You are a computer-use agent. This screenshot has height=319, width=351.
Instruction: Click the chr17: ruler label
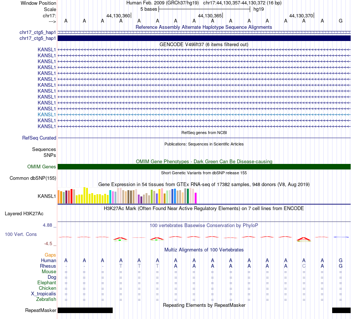(x=49, y=16)
